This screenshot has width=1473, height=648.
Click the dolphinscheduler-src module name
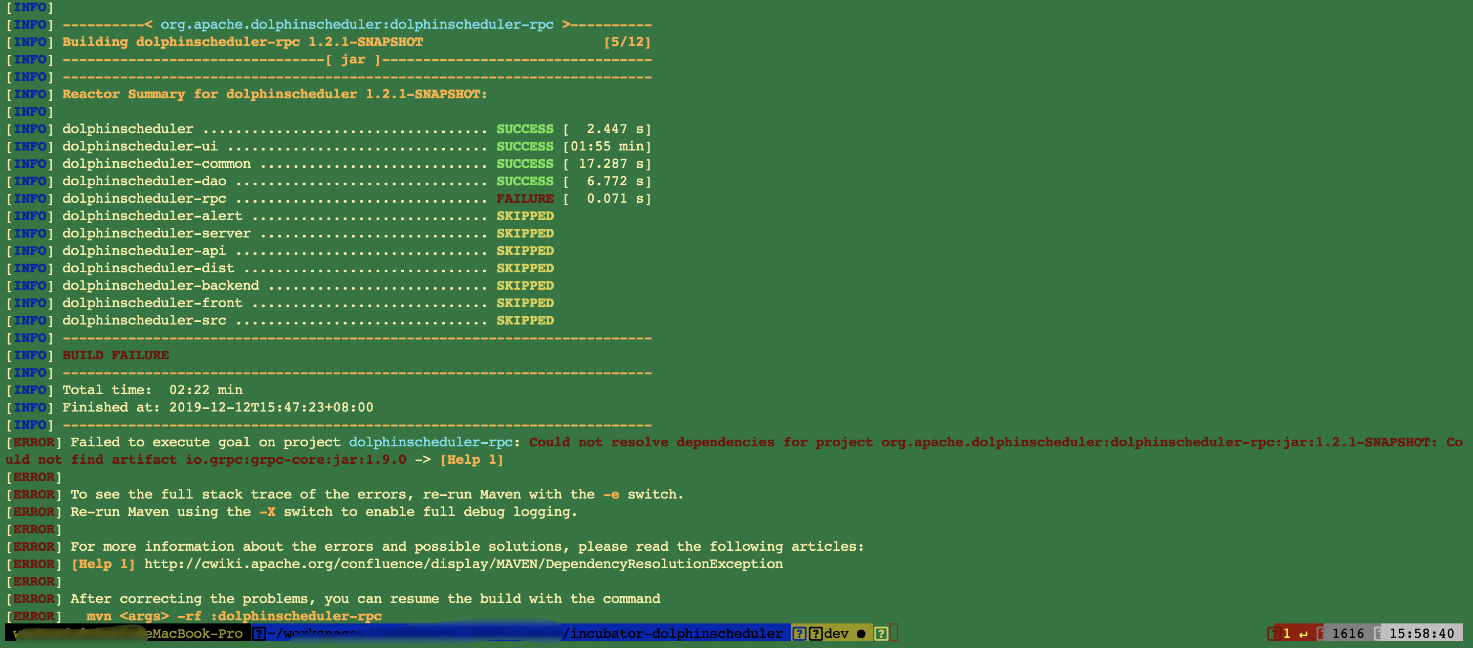[144, 320]
